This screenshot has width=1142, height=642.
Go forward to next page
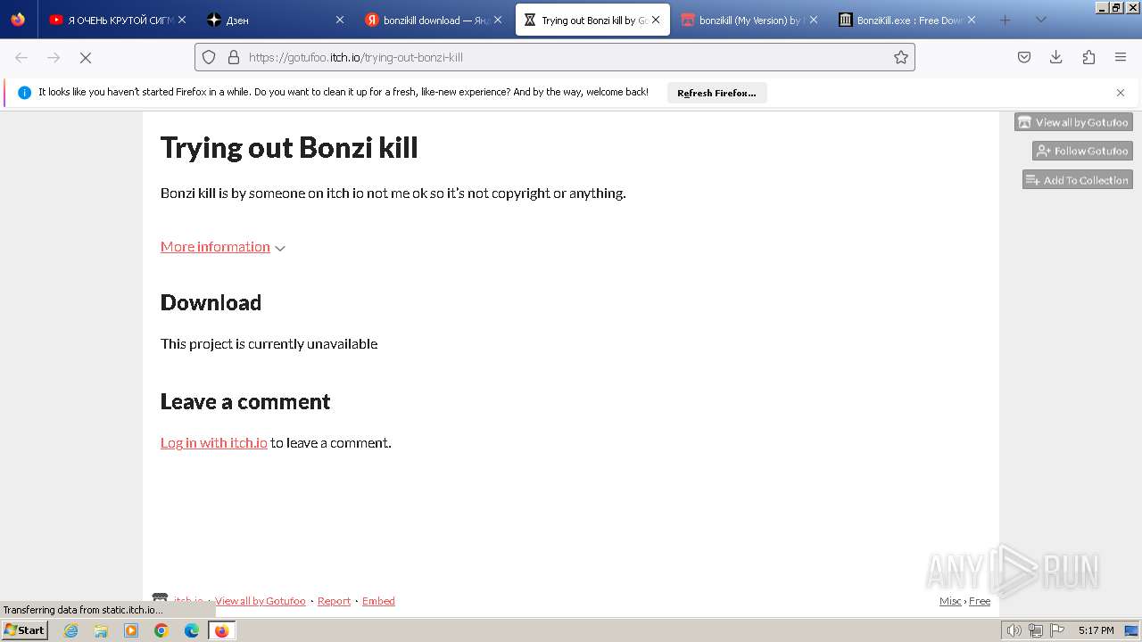click(x=54, y=57)
